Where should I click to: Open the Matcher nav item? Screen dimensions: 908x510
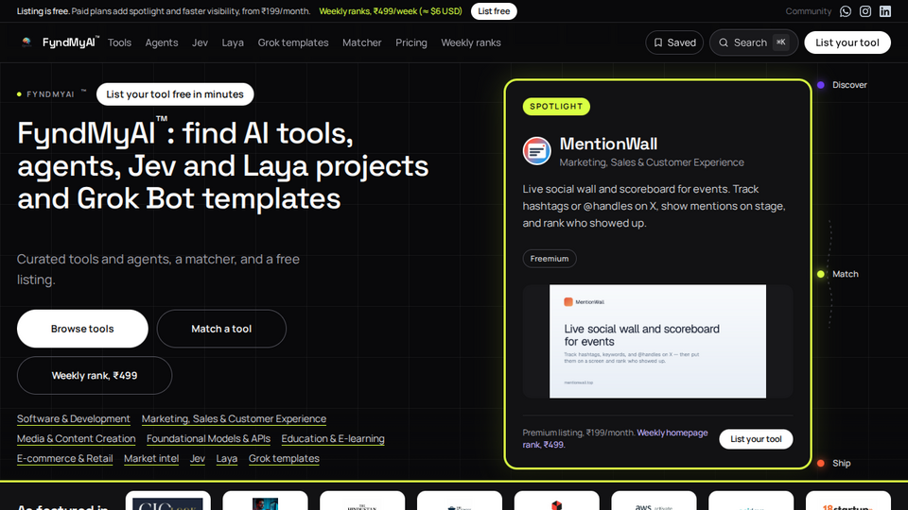(362, 42)
